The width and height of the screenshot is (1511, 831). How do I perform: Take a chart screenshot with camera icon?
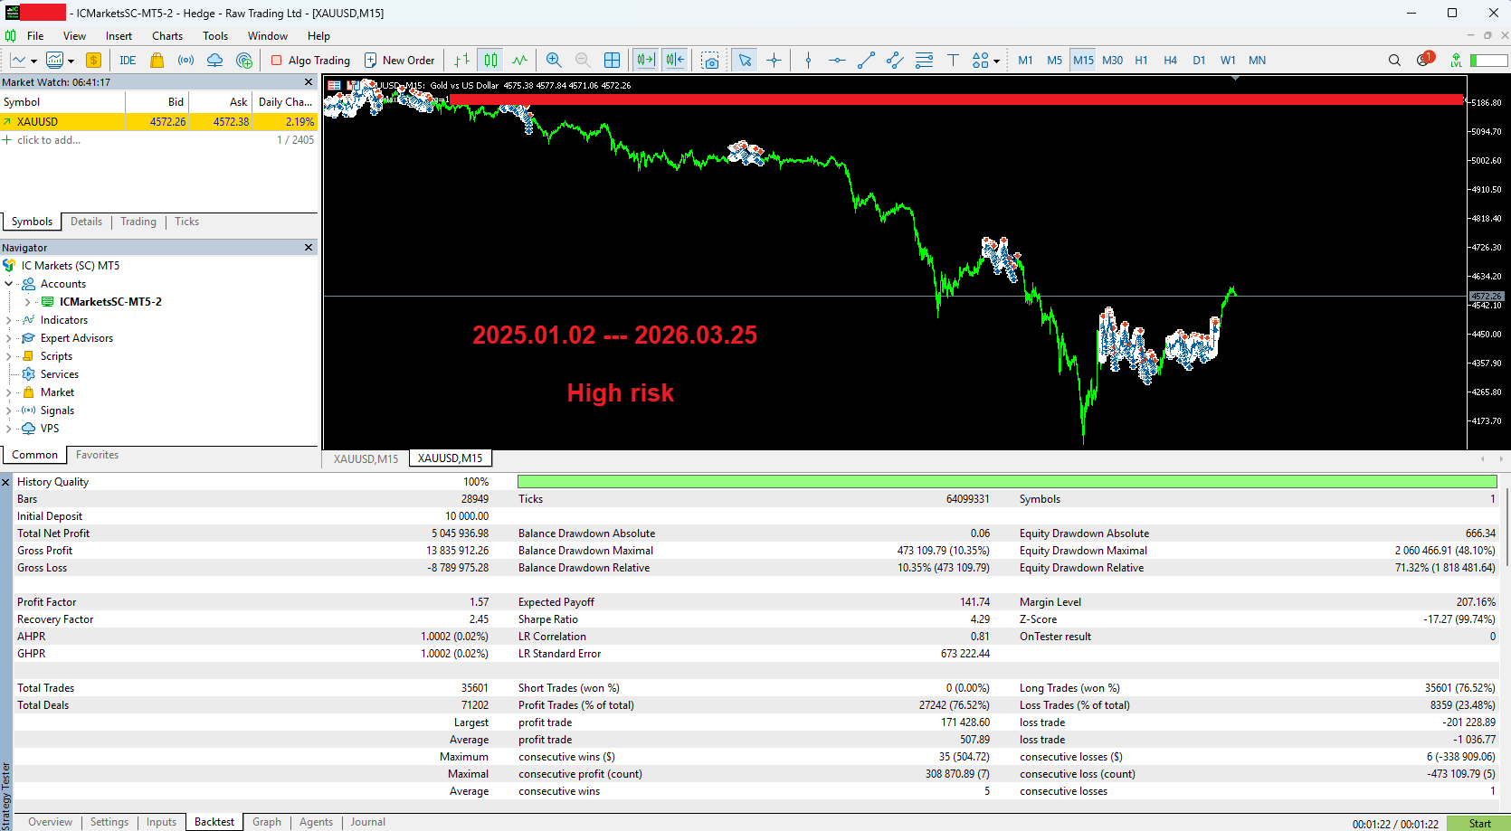[710, 61]
